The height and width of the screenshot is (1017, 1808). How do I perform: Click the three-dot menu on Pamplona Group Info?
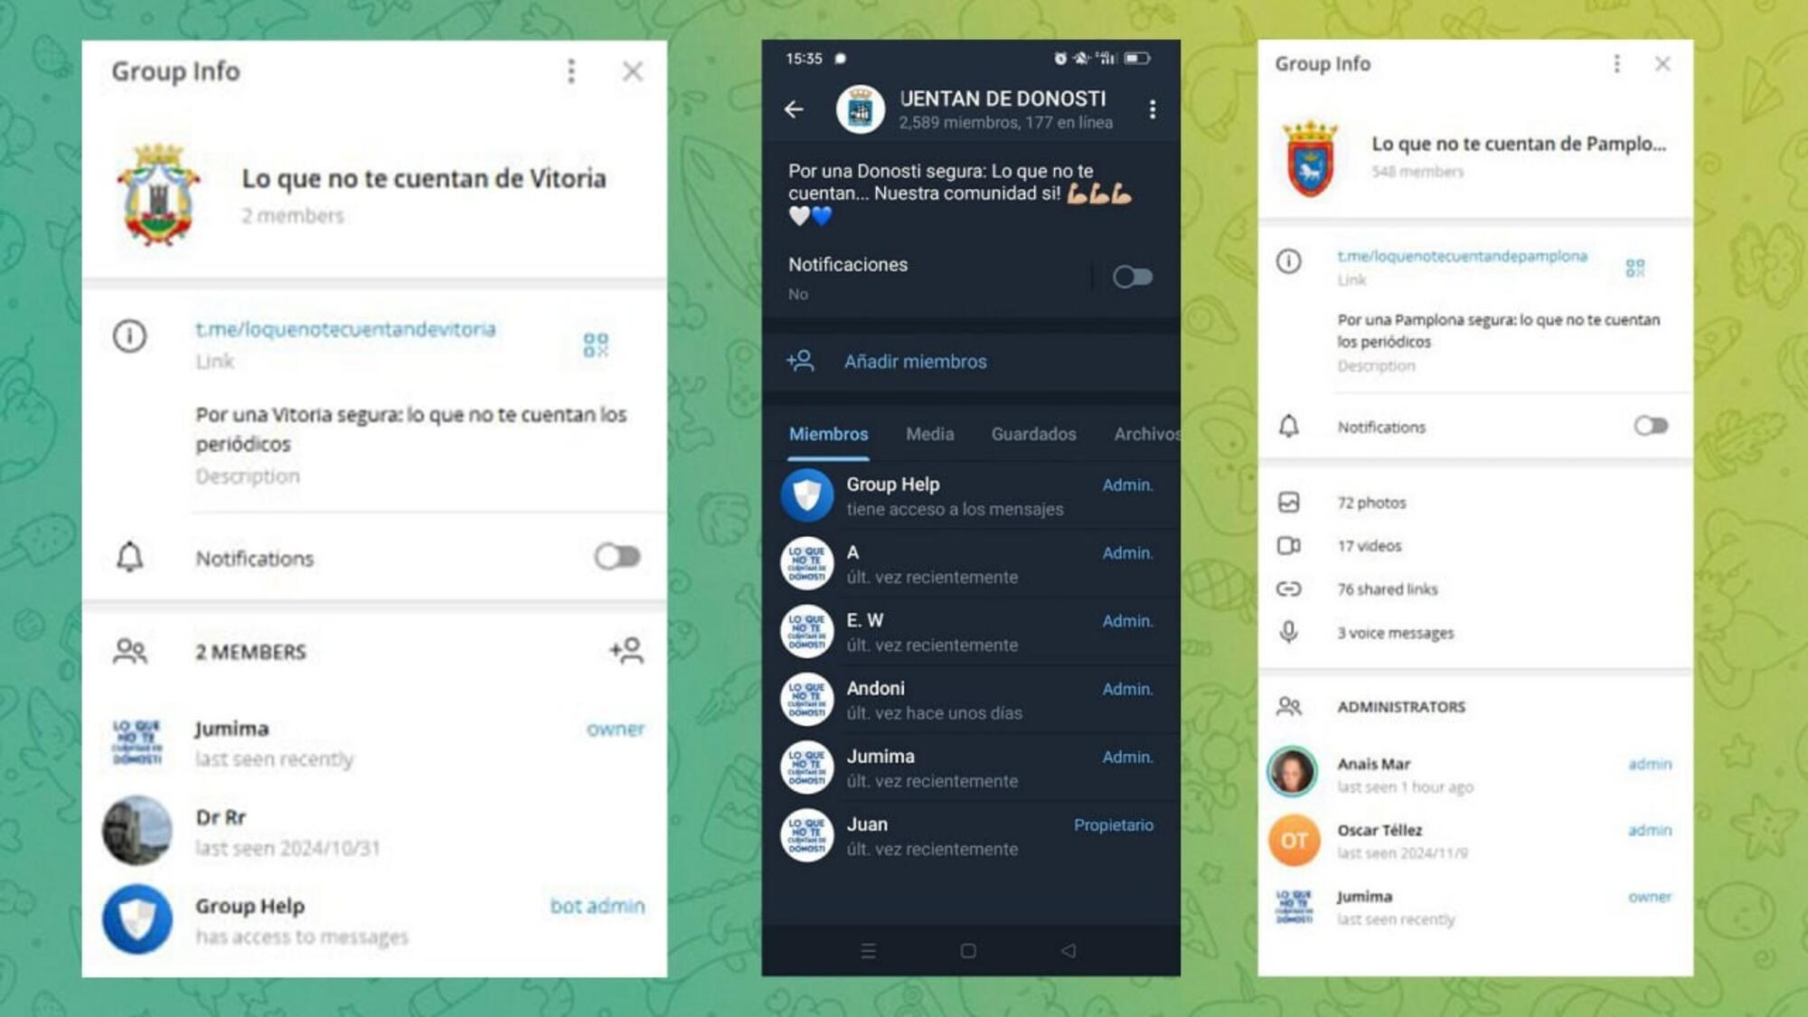pos(1616,63)
